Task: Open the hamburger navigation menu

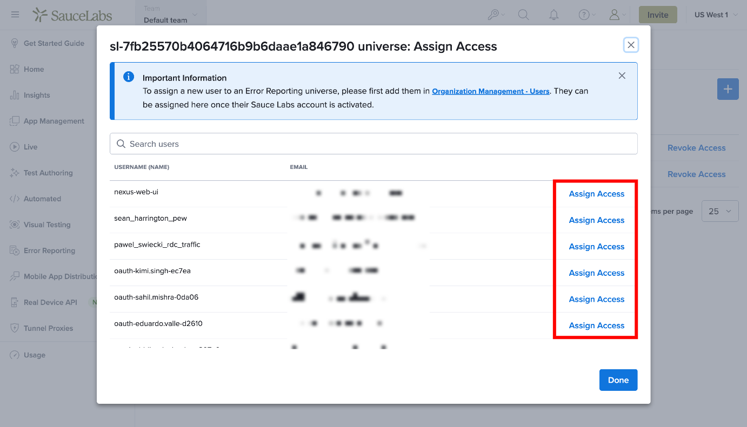Action: [15, 15]
